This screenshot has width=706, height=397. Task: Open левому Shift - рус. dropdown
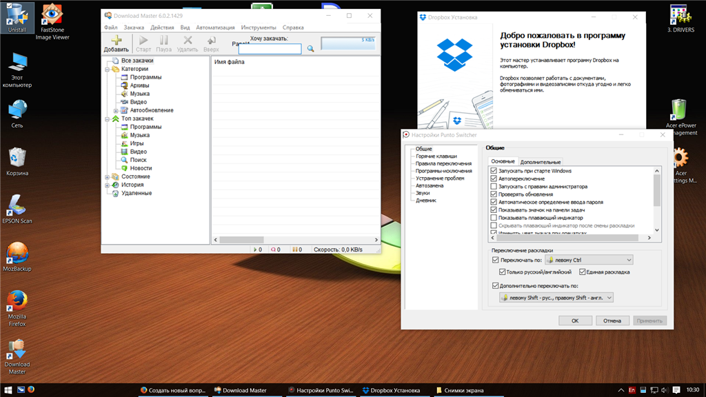tap(556, 298)
